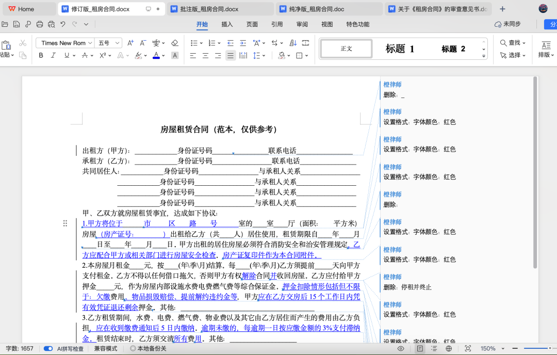557x355 pixels.
Task: Toggle page layout view in status bar
Action: point(420,349)
